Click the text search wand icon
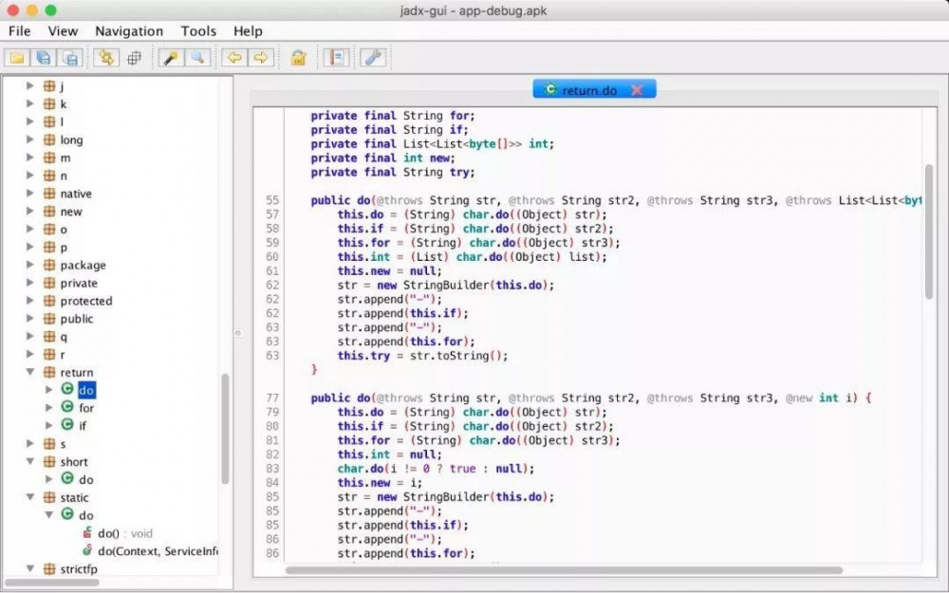This screenshot has height=593, width=949. [171, 58]
